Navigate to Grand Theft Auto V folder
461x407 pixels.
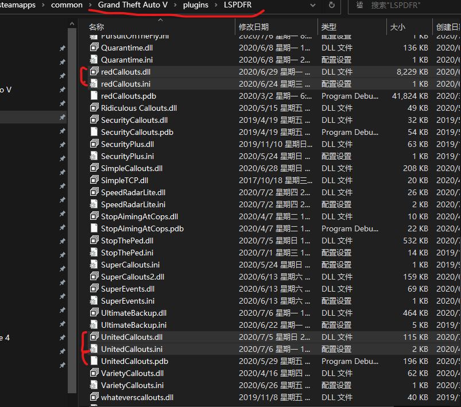(x=133, y=5)
